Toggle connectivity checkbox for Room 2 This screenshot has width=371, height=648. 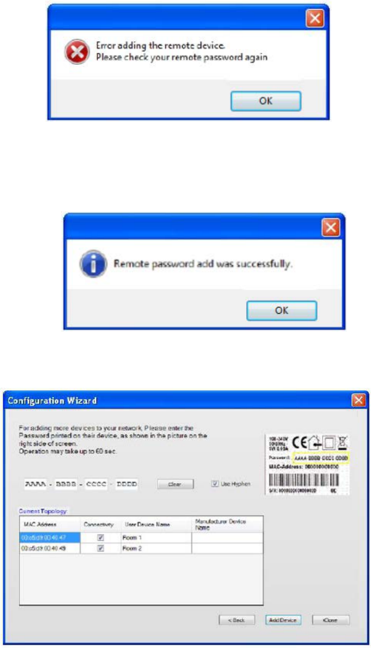pos(101,548)
